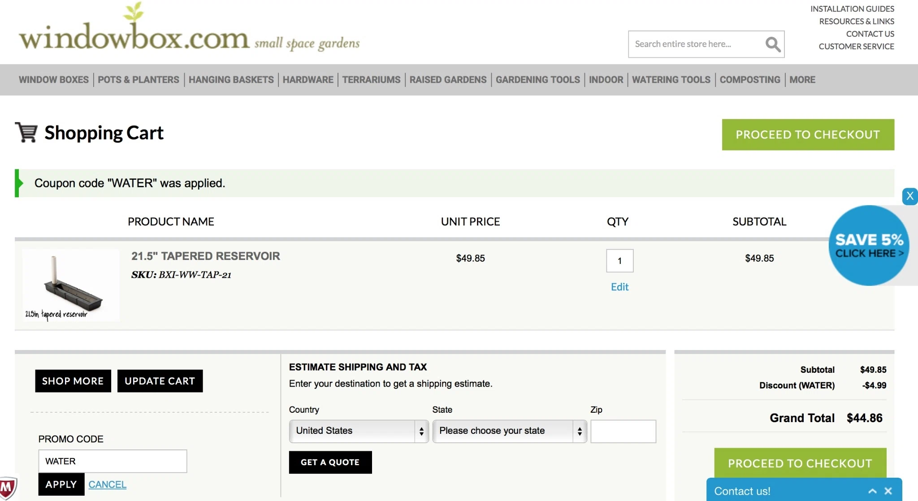Click the Save 5% blue circle badge

click(x=869, y=246)
